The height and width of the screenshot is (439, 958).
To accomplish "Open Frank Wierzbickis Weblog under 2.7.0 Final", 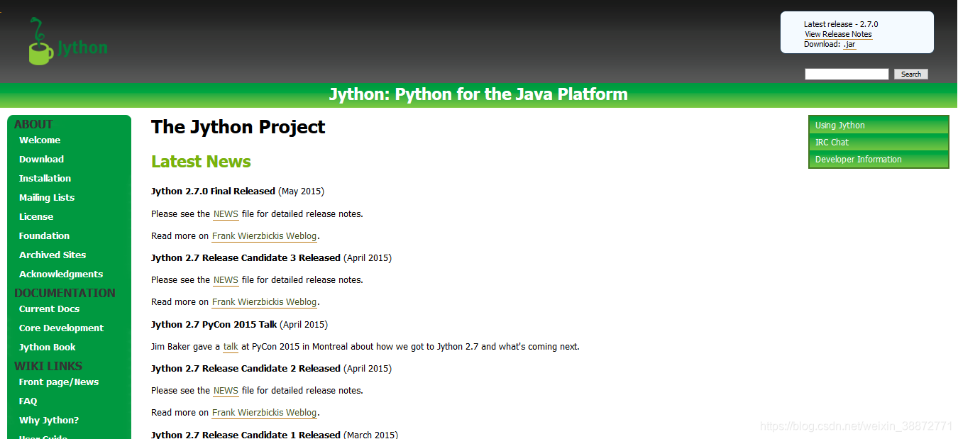I will coord(264,236).
